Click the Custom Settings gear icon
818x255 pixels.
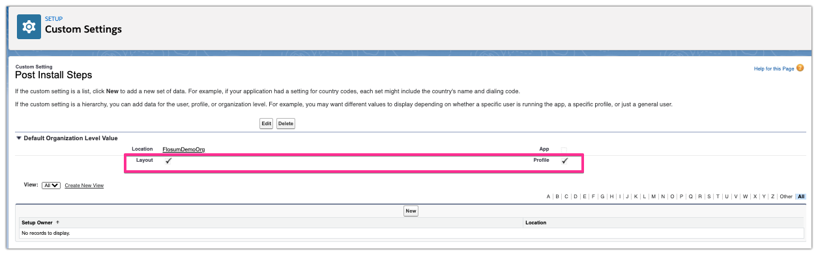click(29, 27)
